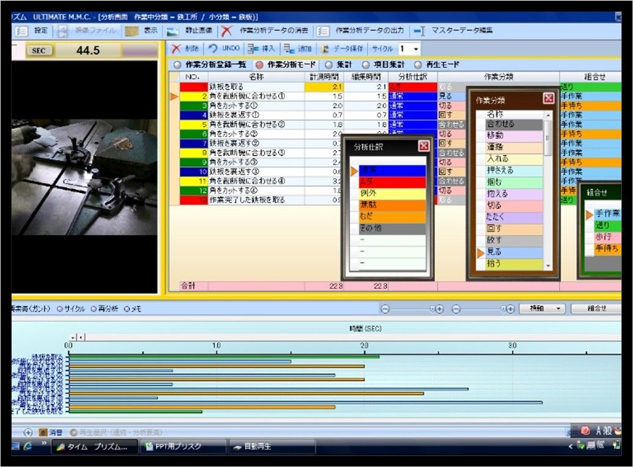Click the データ保存 save data icon
Screen dimensions: 633x467
point(325,49)
